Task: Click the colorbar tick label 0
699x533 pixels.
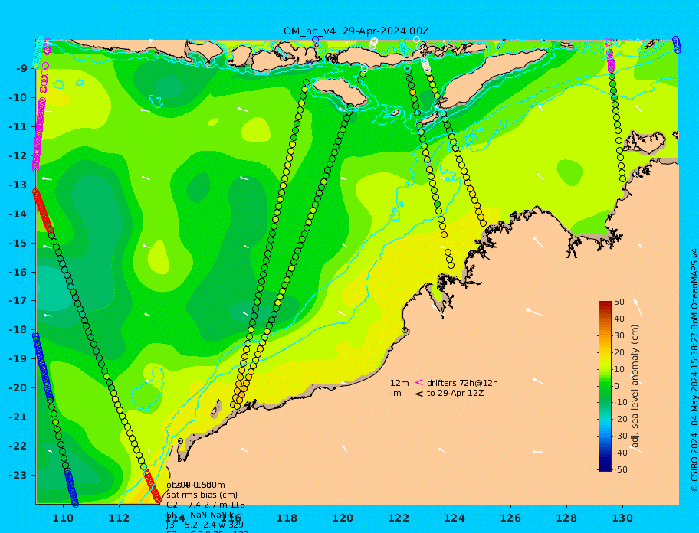Action: pos(617,386)
